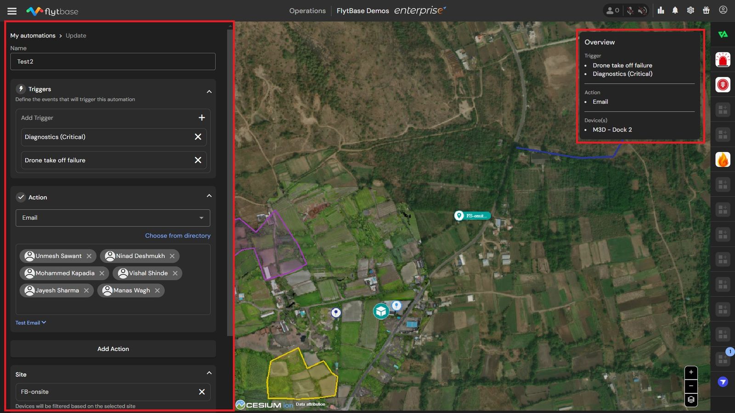The image size is (735, 413).
Task: Open the user profile icon
Action: point(723,10)
